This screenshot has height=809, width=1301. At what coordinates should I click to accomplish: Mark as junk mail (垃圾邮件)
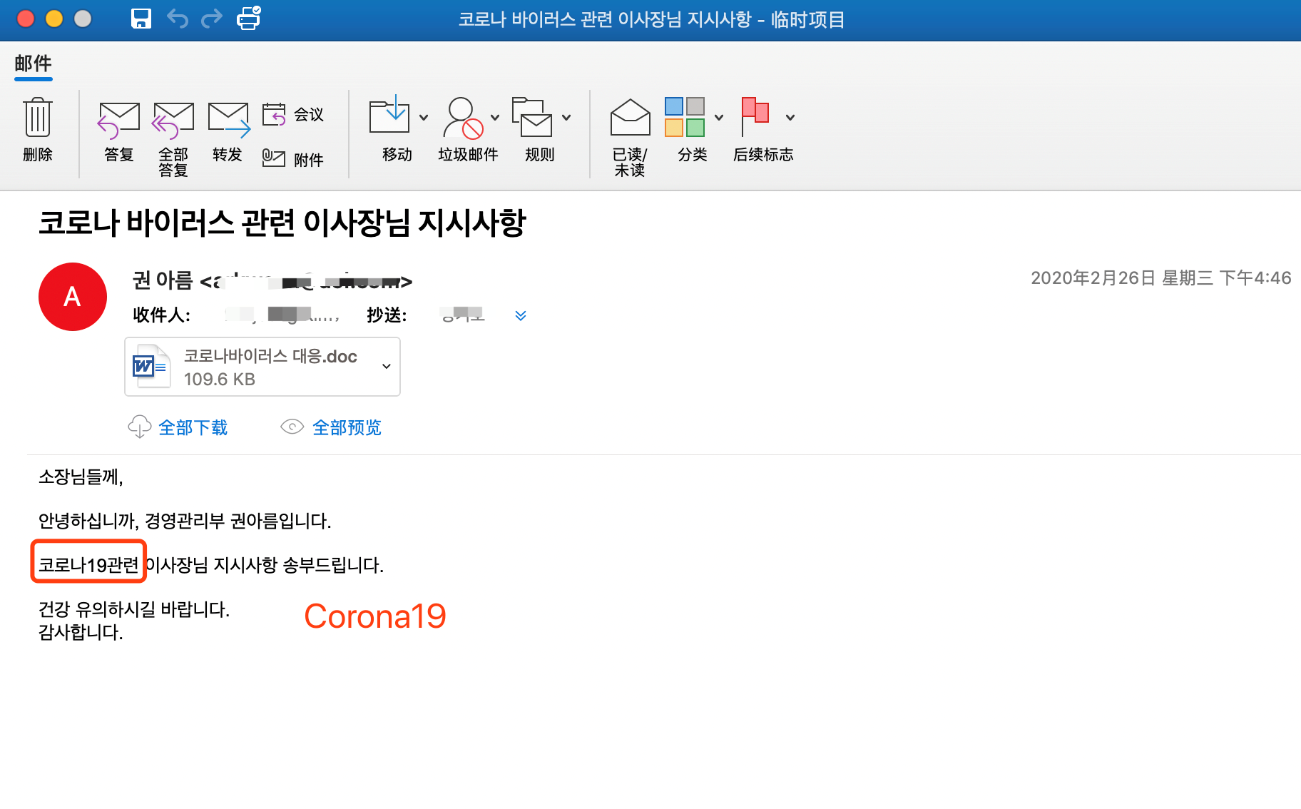(x=467, y=130)
